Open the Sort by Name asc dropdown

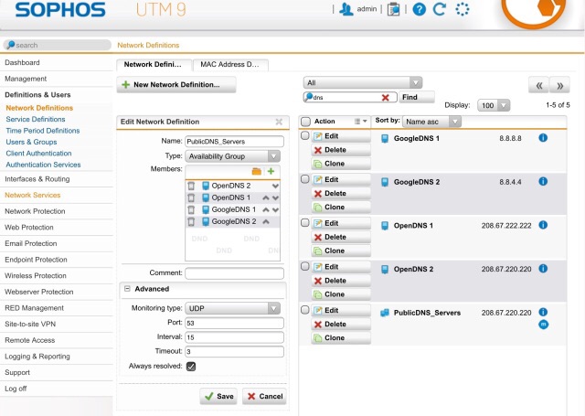431,122
